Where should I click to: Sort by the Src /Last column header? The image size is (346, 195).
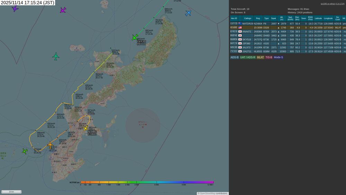point(337,18)
